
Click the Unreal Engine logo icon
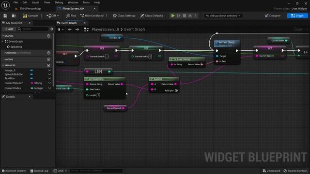pyautogui.click(x=5, y=5)
